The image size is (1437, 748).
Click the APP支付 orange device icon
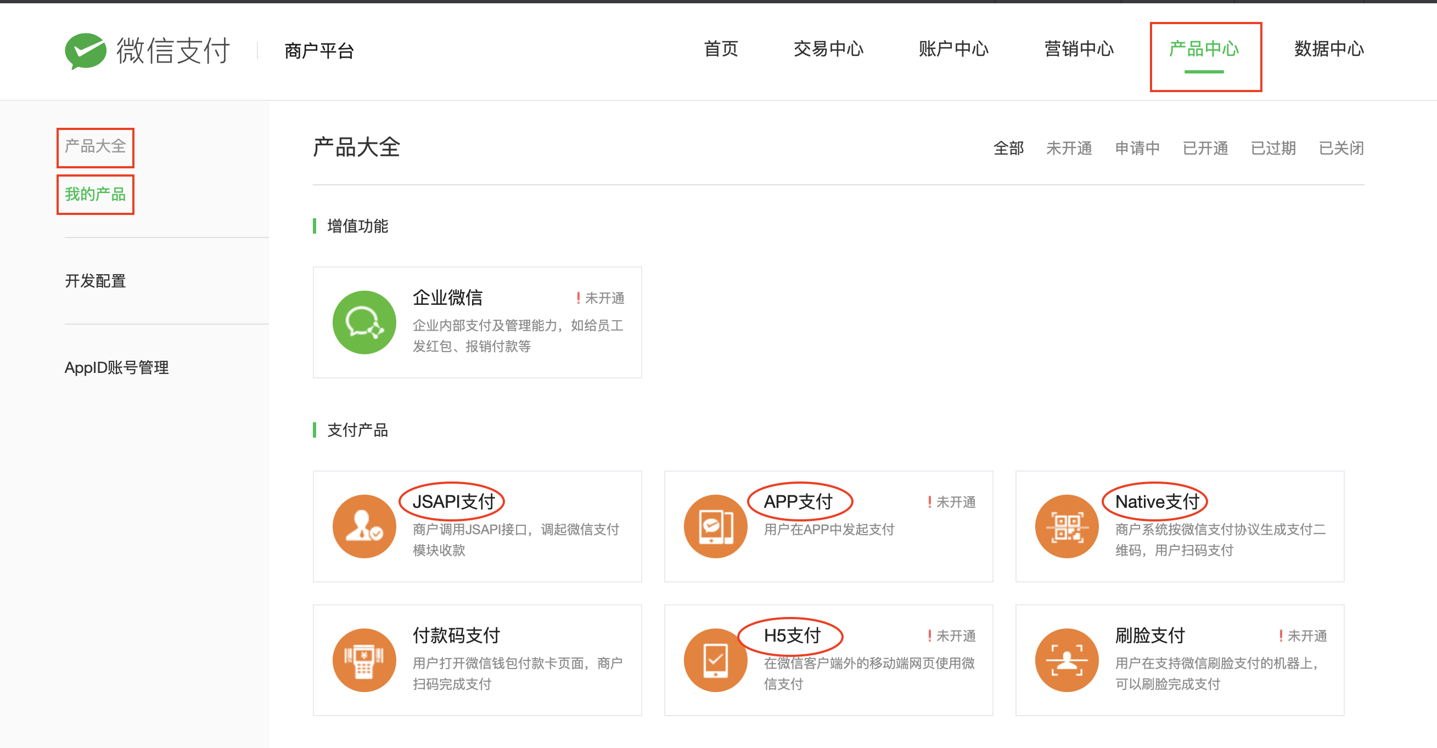click(716, 526)
